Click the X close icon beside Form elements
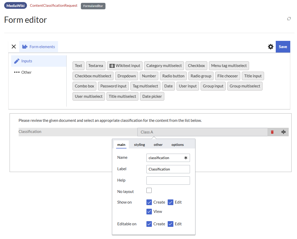The height and width of the screenshot is (239, 297). 14,47
